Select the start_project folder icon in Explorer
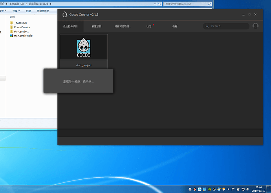271x193 pixels. pyautogui.click(x=11, y=31)
